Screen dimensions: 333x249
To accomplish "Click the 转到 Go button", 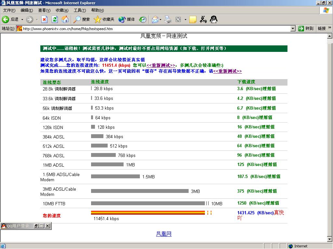I will pos(306,29).
